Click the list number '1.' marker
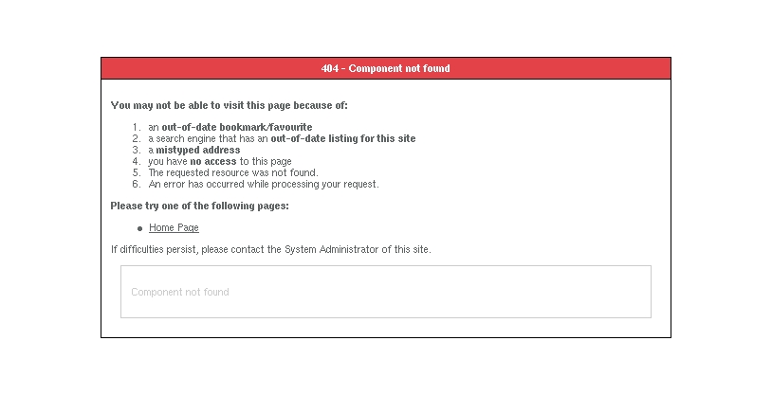This screenshot has width=772, height=395. [137, 127]
